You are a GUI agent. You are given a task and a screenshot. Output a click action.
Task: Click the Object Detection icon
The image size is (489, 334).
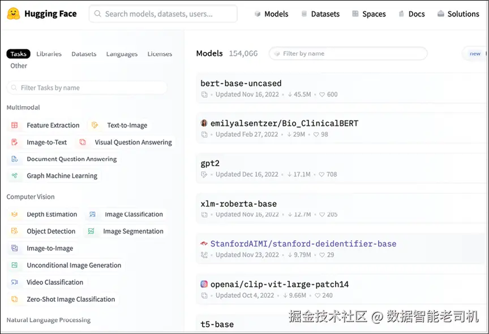[x=14, y=231]
